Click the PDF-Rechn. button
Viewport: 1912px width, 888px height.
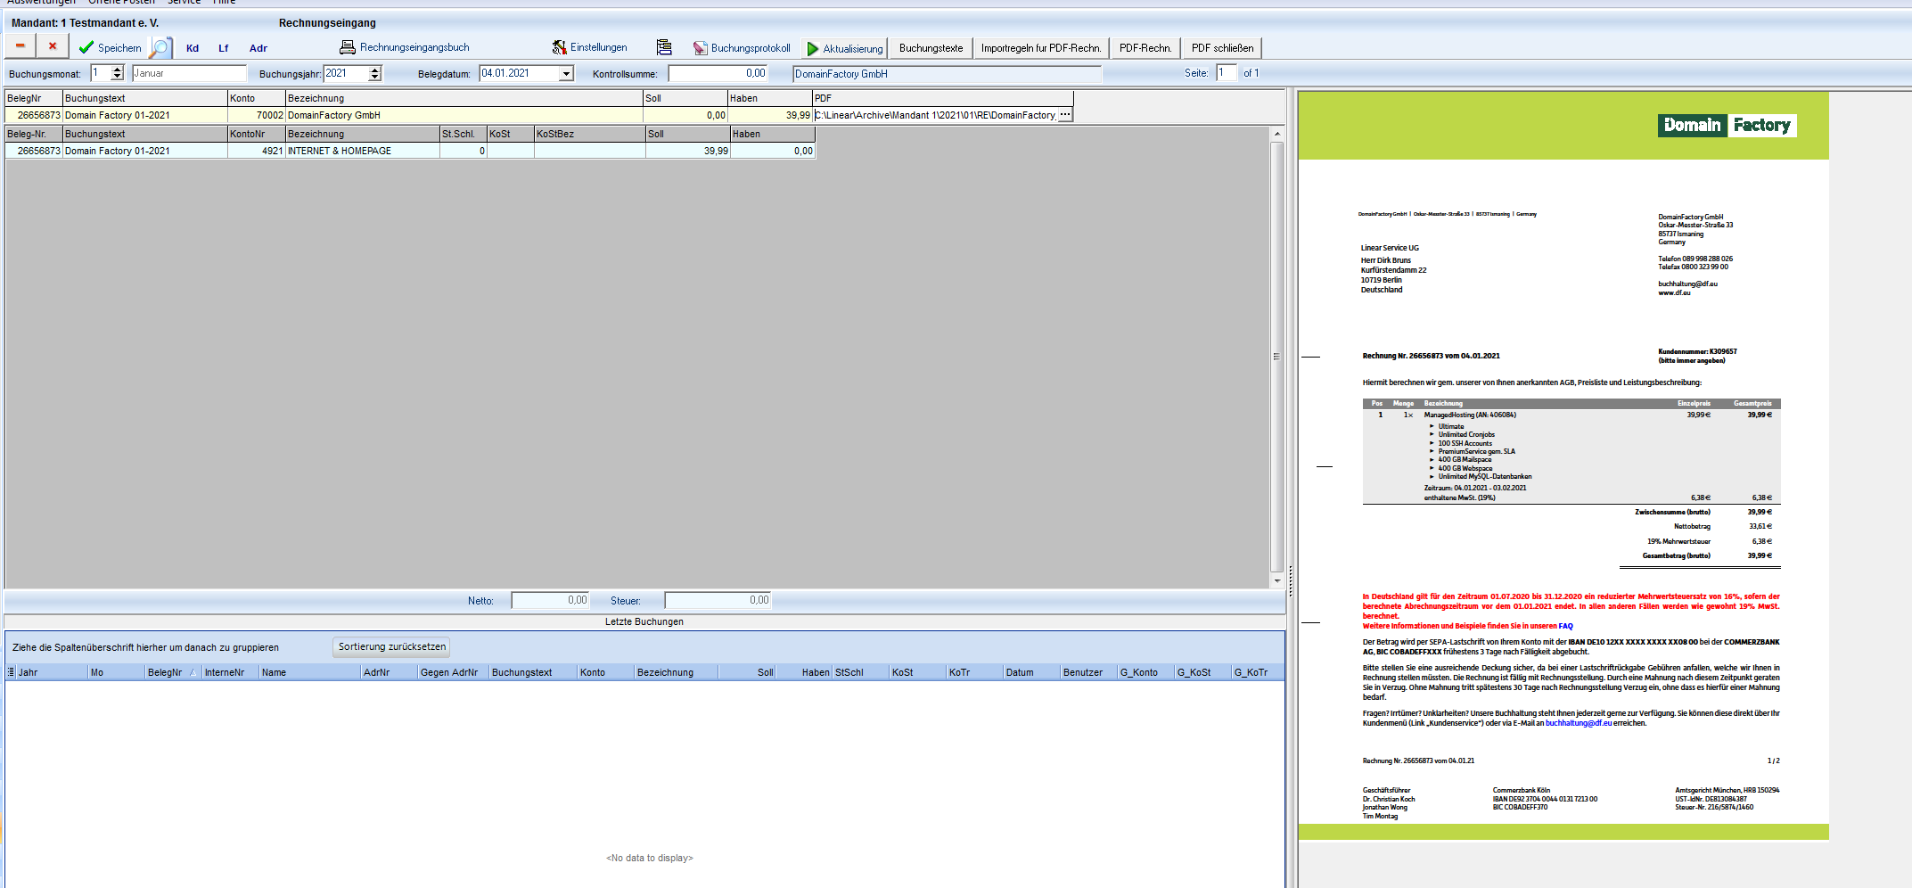1145,48
